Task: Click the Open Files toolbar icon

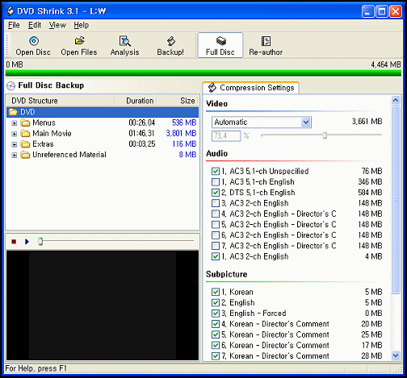Action: (x=79, y=41)
